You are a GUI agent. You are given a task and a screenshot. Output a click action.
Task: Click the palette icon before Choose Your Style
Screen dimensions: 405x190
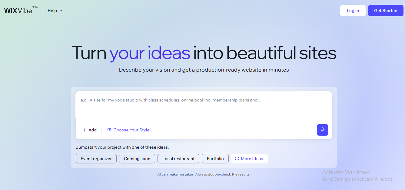(x=109, y=130)
